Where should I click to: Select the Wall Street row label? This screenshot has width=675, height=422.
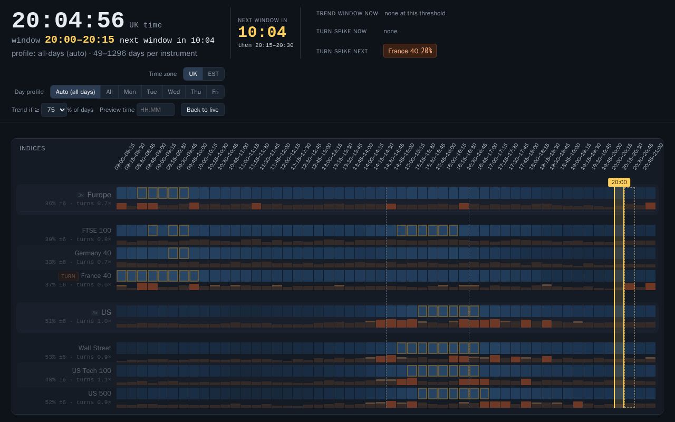click(95, 348)
